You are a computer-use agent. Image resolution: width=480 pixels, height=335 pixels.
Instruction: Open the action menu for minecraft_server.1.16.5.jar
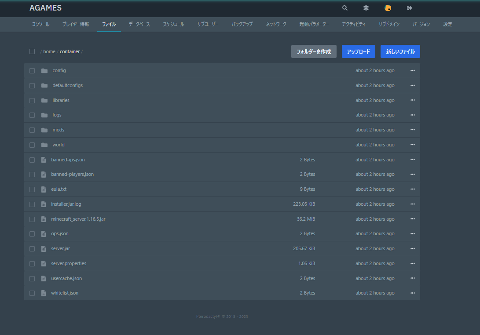pos(412,218)
